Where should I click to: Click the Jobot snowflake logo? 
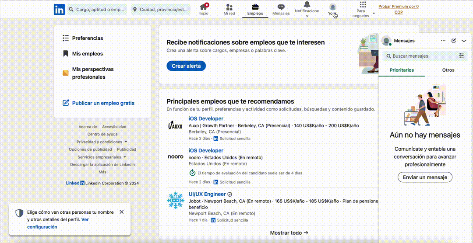[175, 200]
